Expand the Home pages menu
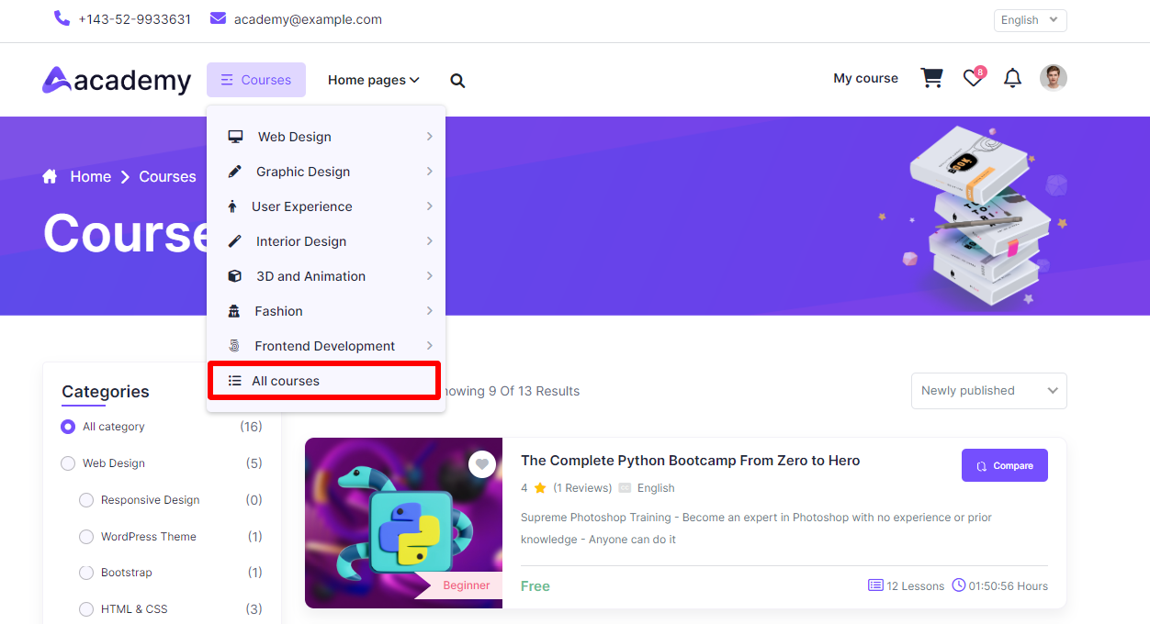The width and height of the screenshot is (1150, 624). (x=373, y=81)
